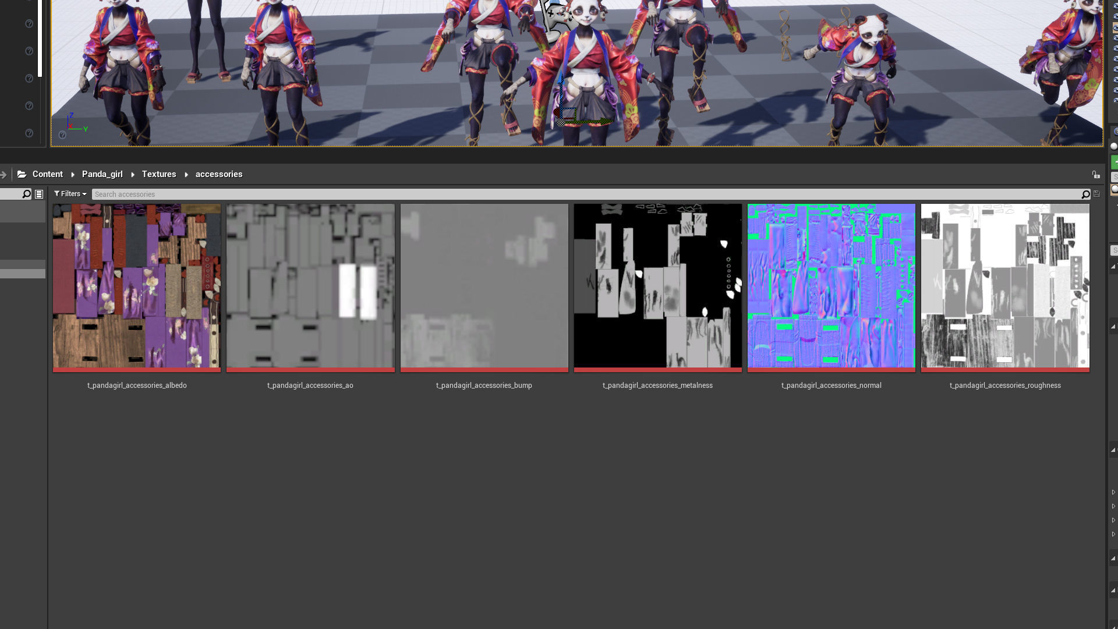Navigate to Content in the breadcrumb
This screenshot has width=1118, height=629.
coord(48,174)
